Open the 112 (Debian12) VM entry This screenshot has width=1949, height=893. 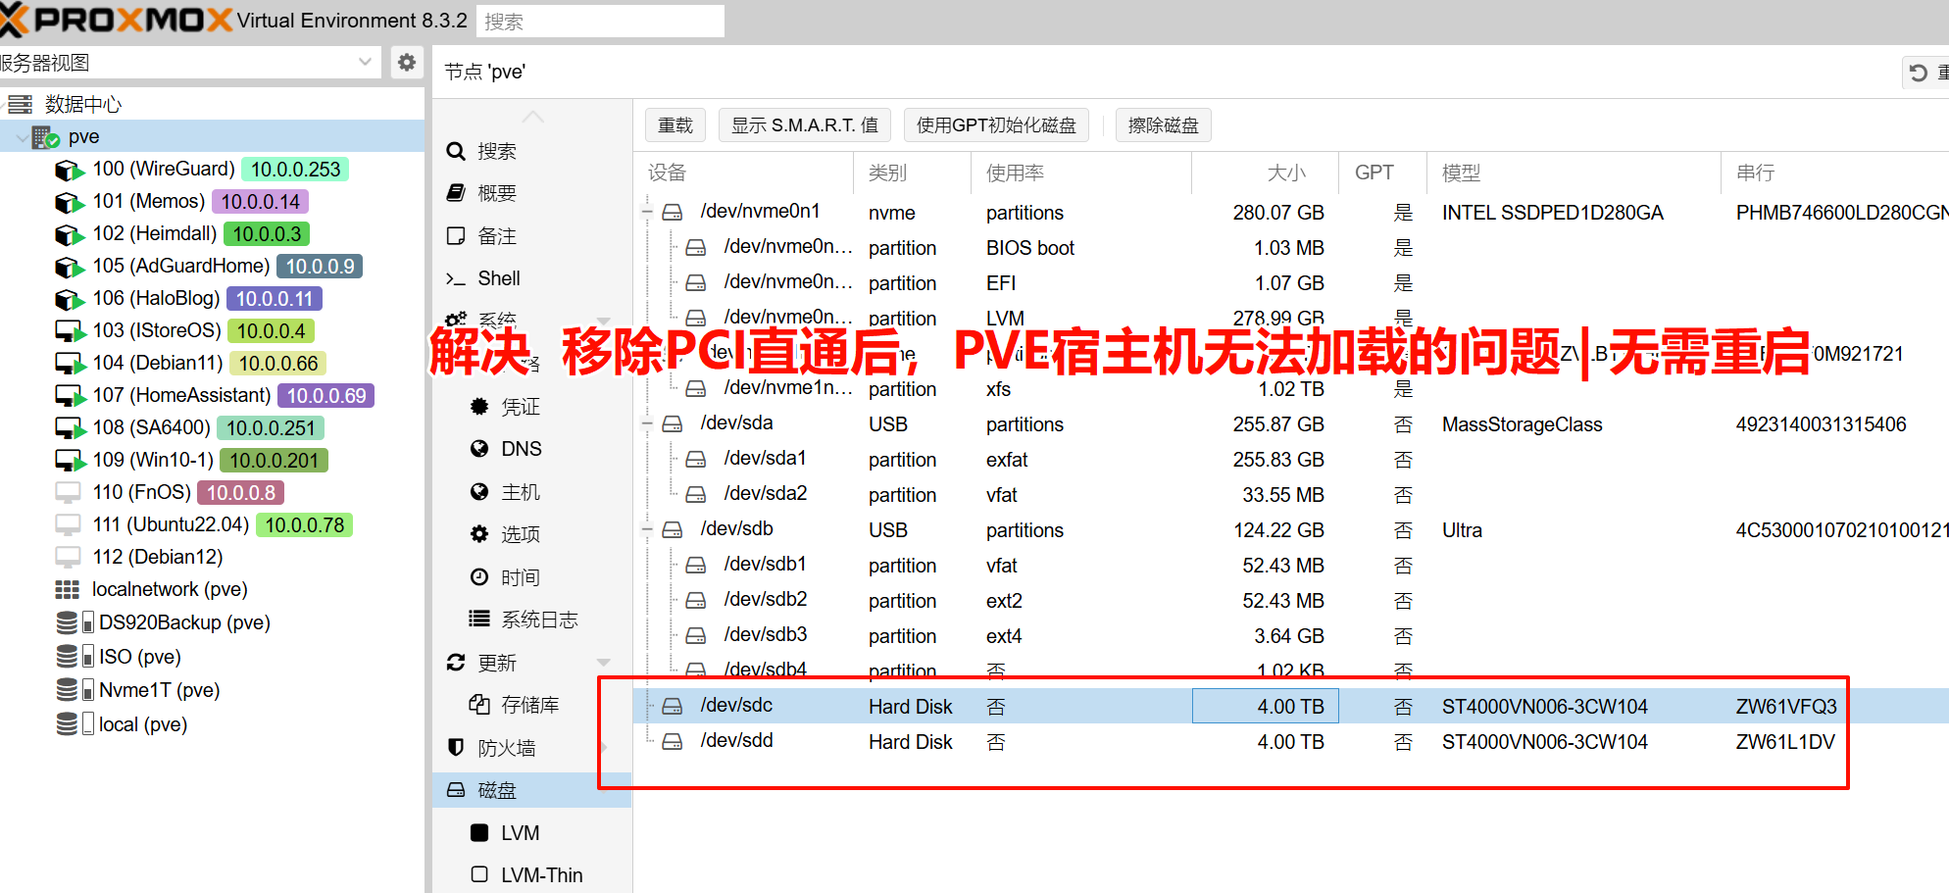(x=158, y=557)
